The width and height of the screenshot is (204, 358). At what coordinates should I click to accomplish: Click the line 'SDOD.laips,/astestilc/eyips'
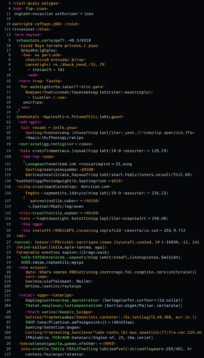tap(52, 262)
